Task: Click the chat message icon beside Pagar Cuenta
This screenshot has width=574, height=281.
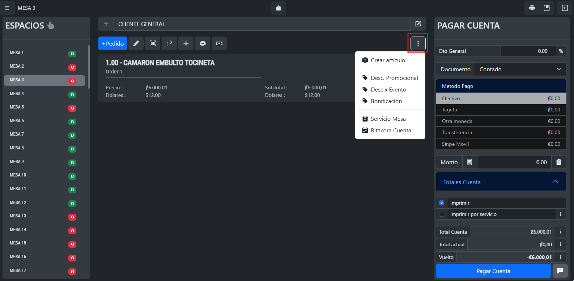Action: pyautogui.click(x=560, y=271)
